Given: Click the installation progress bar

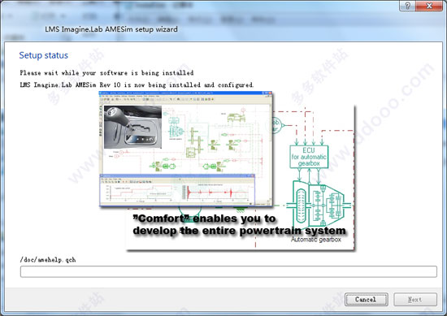Looking at the screenshot, I should click(228, 271).
